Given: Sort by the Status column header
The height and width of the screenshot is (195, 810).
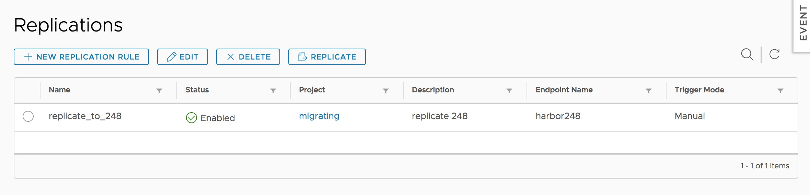Looking at the screenshot, I should (197, 90).
